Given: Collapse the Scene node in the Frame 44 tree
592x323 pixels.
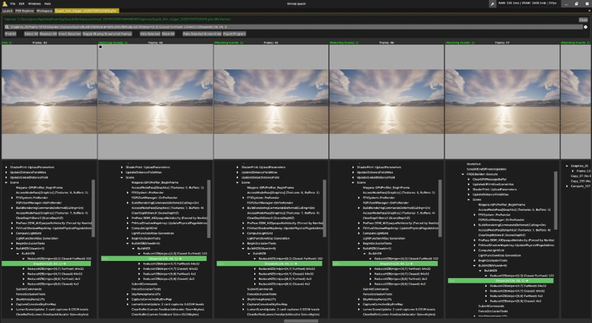Looking at the screenshot, I should pos(122,177).
